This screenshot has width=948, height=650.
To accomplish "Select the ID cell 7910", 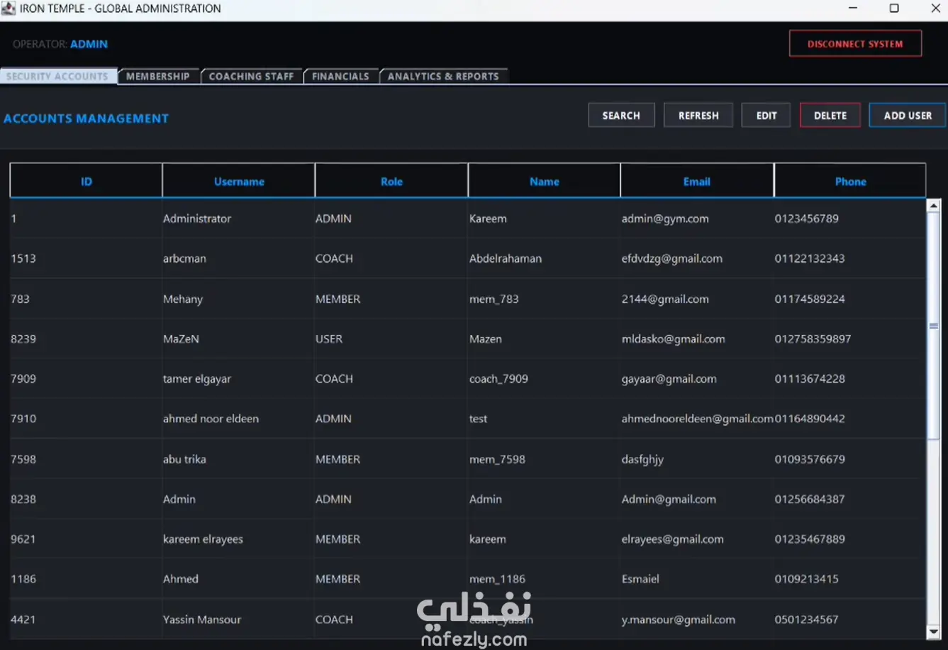I will click(x=86, y=419).
